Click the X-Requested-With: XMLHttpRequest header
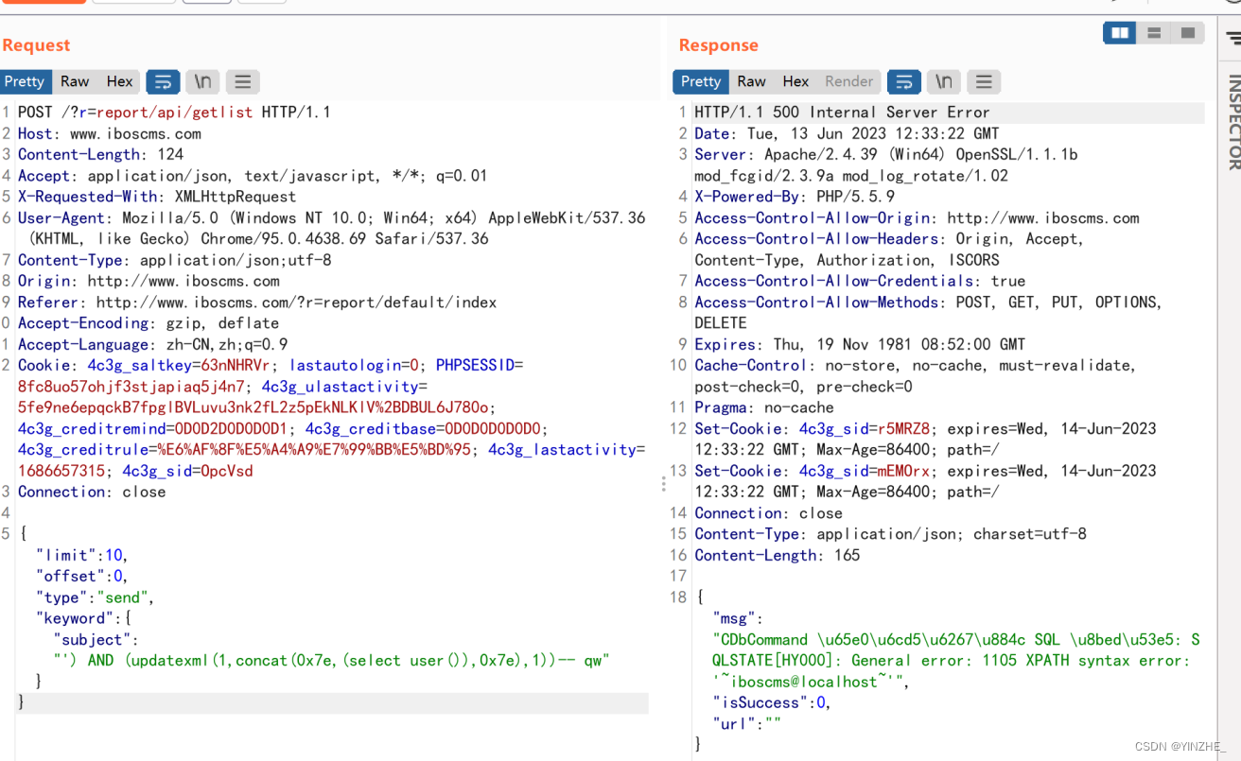Screen dimensions: 1241x761 click(x=157, y=197)
